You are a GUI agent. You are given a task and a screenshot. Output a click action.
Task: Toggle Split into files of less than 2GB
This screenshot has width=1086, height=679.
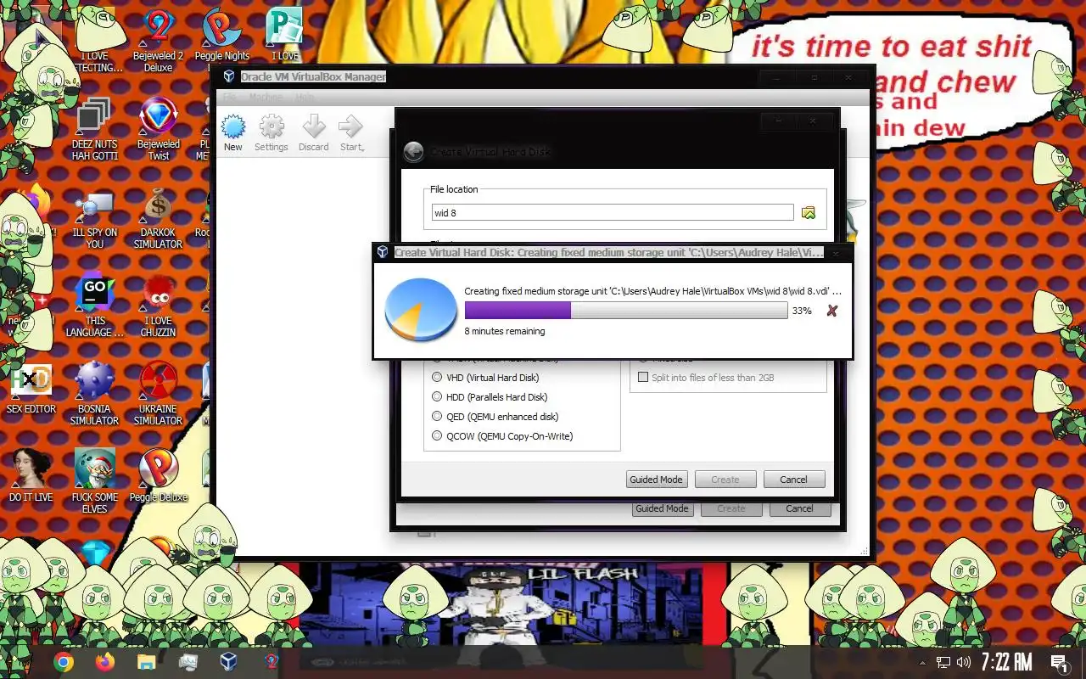(706, 378)
